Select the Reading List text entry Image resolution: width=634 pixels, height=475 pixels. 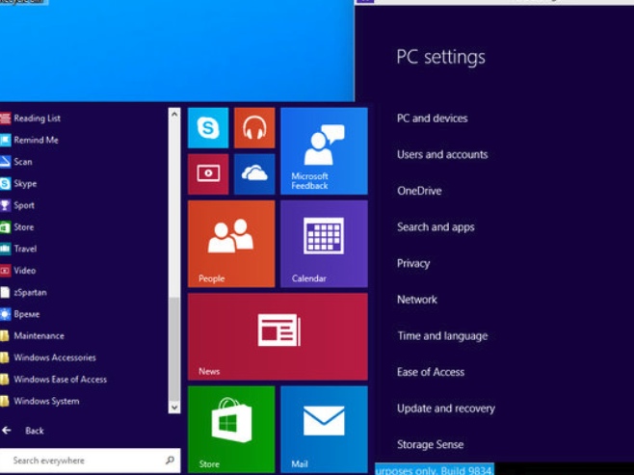tap(38, 119)
